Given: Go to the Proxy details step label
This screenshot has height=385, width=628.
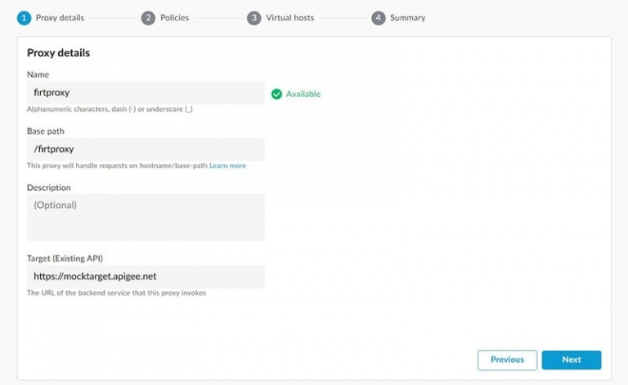Looking at the screenshot, I should tap(60, 18).
